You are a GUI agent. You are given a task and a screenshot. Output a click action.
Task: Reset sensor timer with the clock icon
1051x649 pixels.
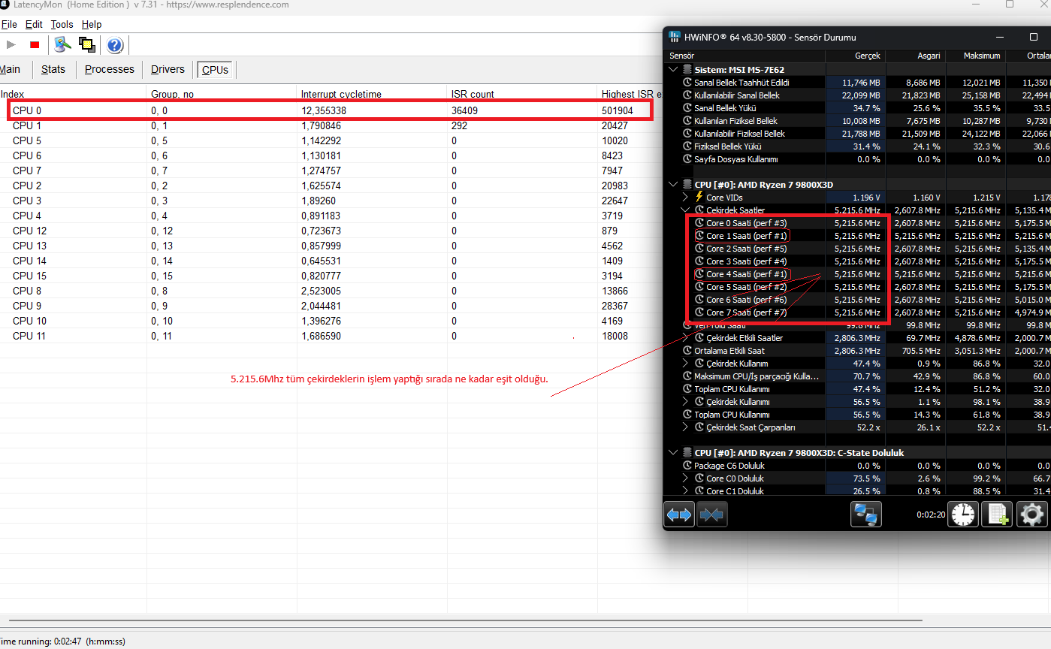coord(962,515)
